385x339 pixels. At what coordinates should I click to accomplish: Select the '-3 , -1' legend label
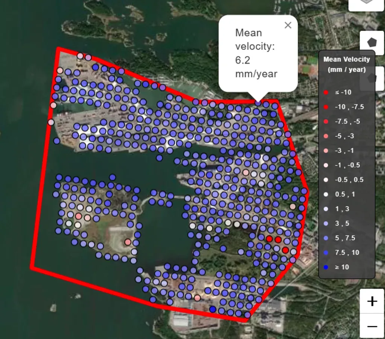344,150
